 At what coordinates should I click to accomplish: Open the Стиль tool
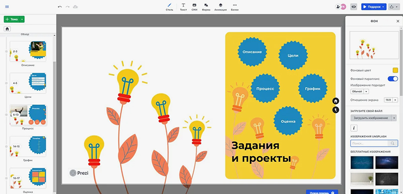[169, 7]
